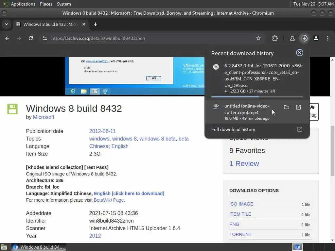Click the forward navigation arrow
The image size is (335, 251).
coord(19,38)
